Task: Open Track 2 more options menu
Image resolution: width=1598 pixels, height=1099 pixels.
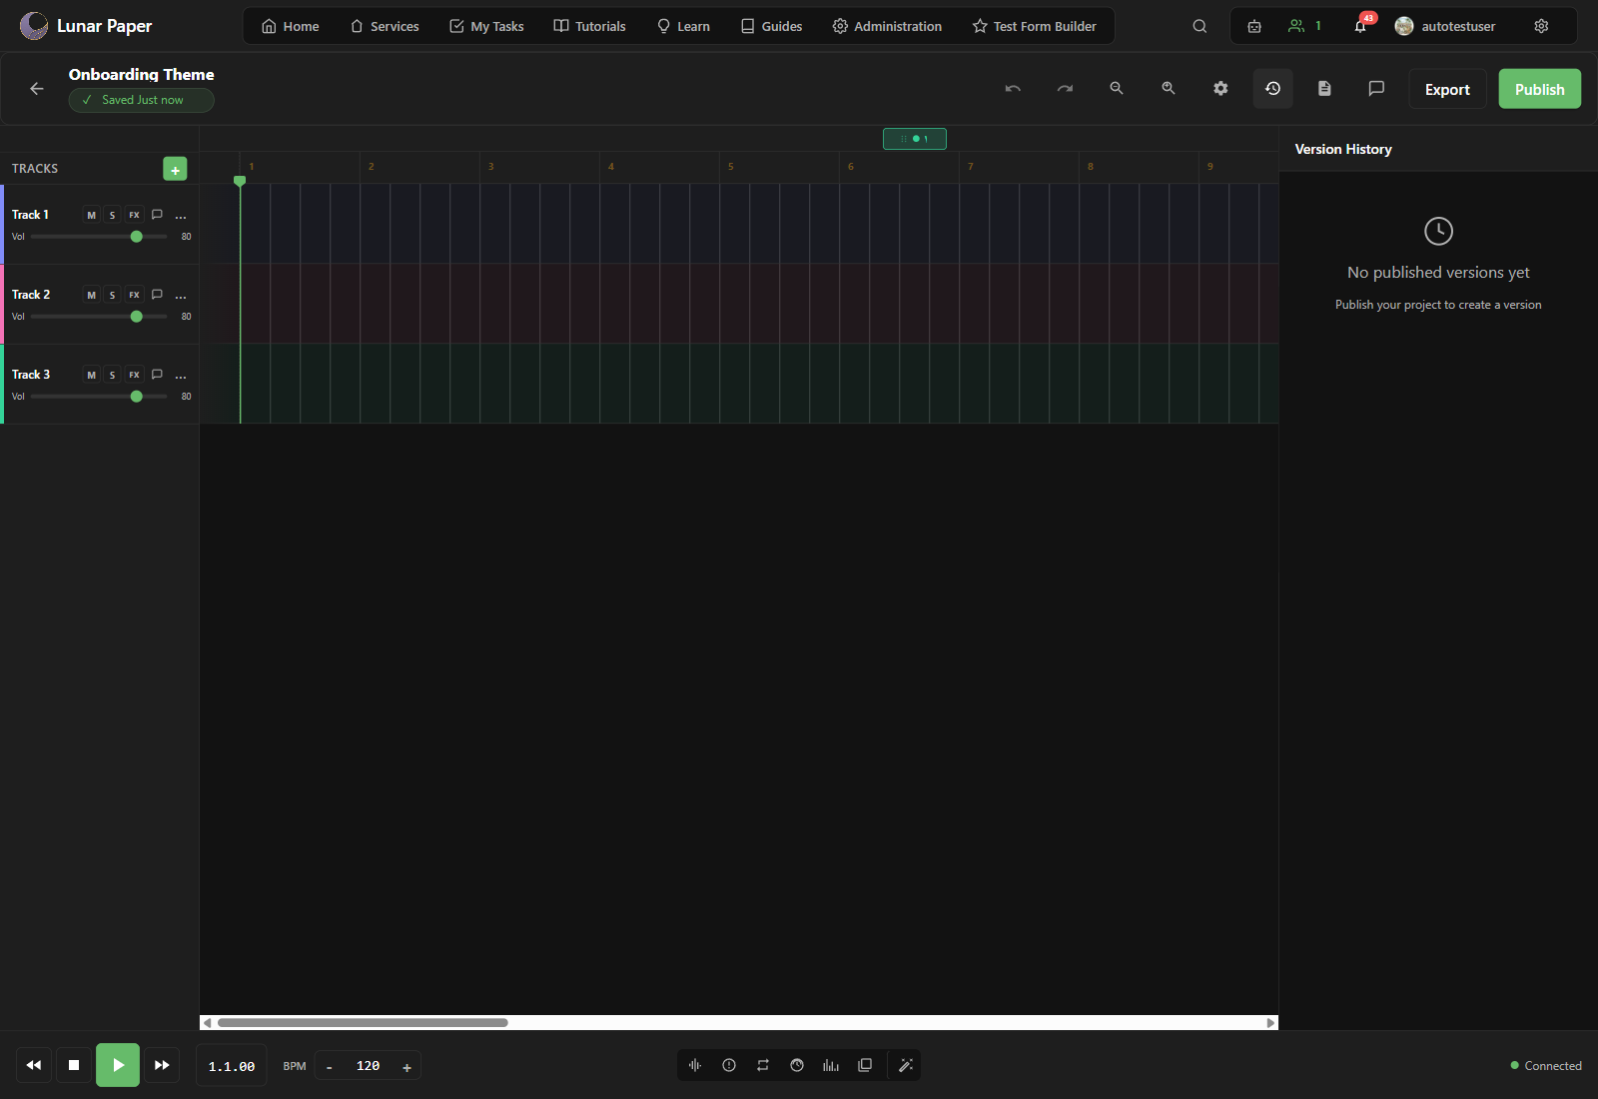Action: (181, 295)
